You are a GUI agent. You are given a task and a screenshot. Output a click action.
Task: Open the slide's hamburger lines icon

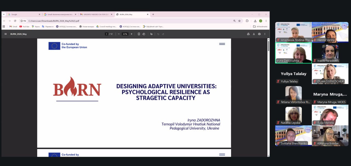[222, 44]
